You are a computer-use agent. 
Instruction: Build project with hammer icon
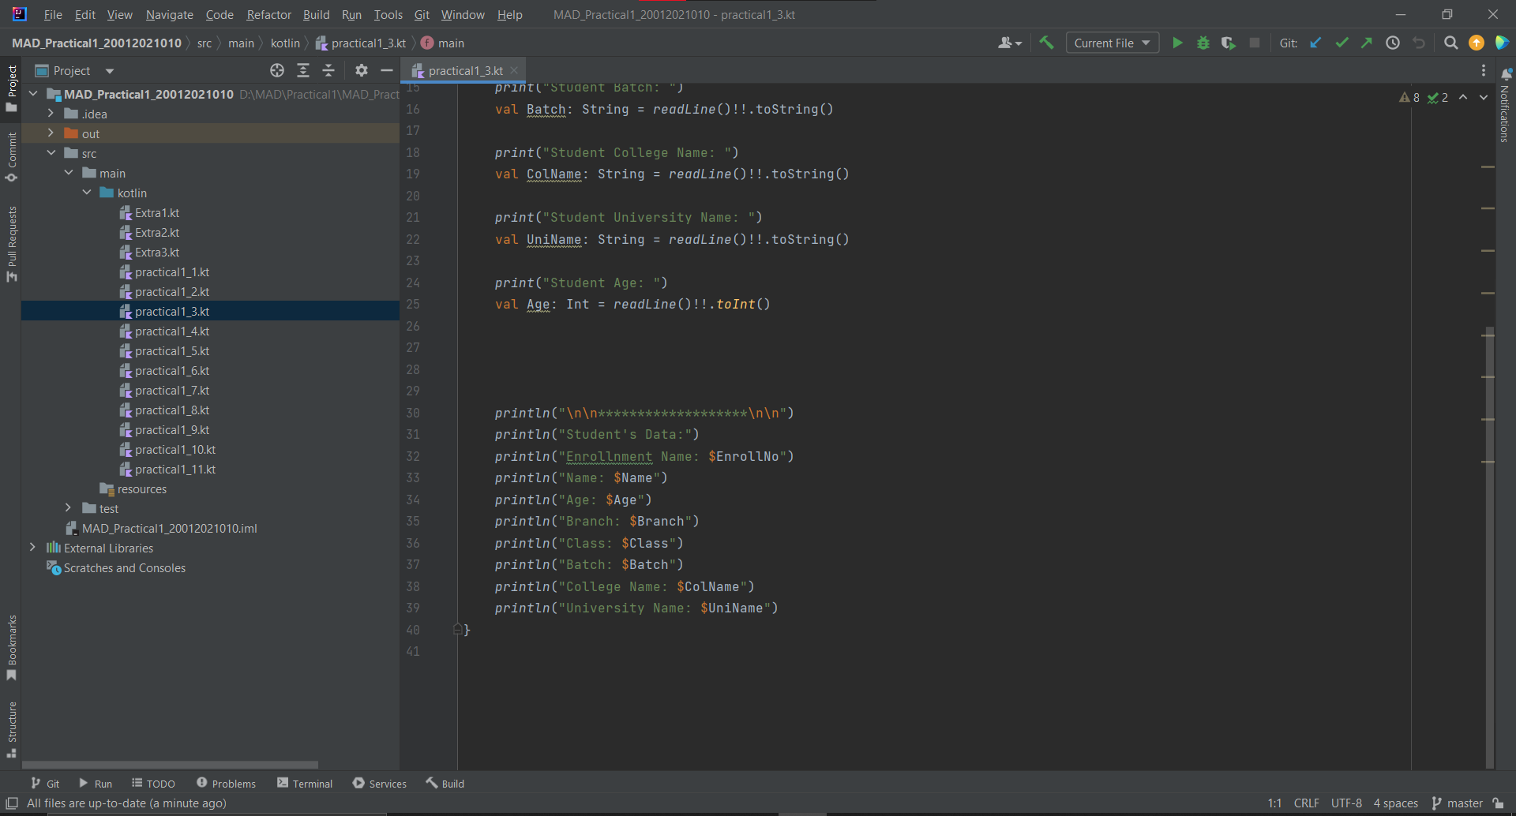[x=1047, y=43]
